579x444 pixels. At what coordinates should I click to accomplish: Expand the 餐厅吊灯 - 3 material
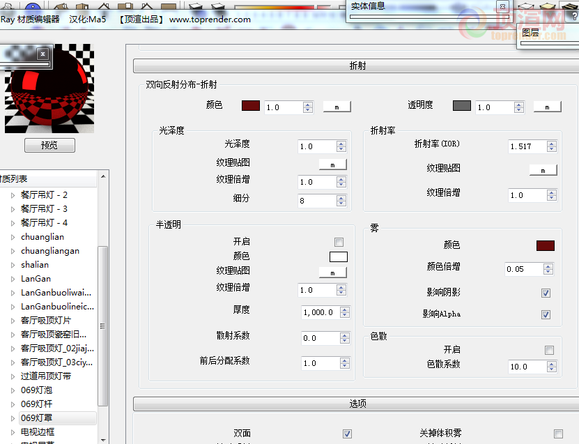[x=13, y=209]
